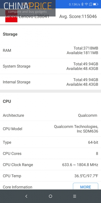
Task: Tap the CPU section header
Action: [x=7, y=101]
